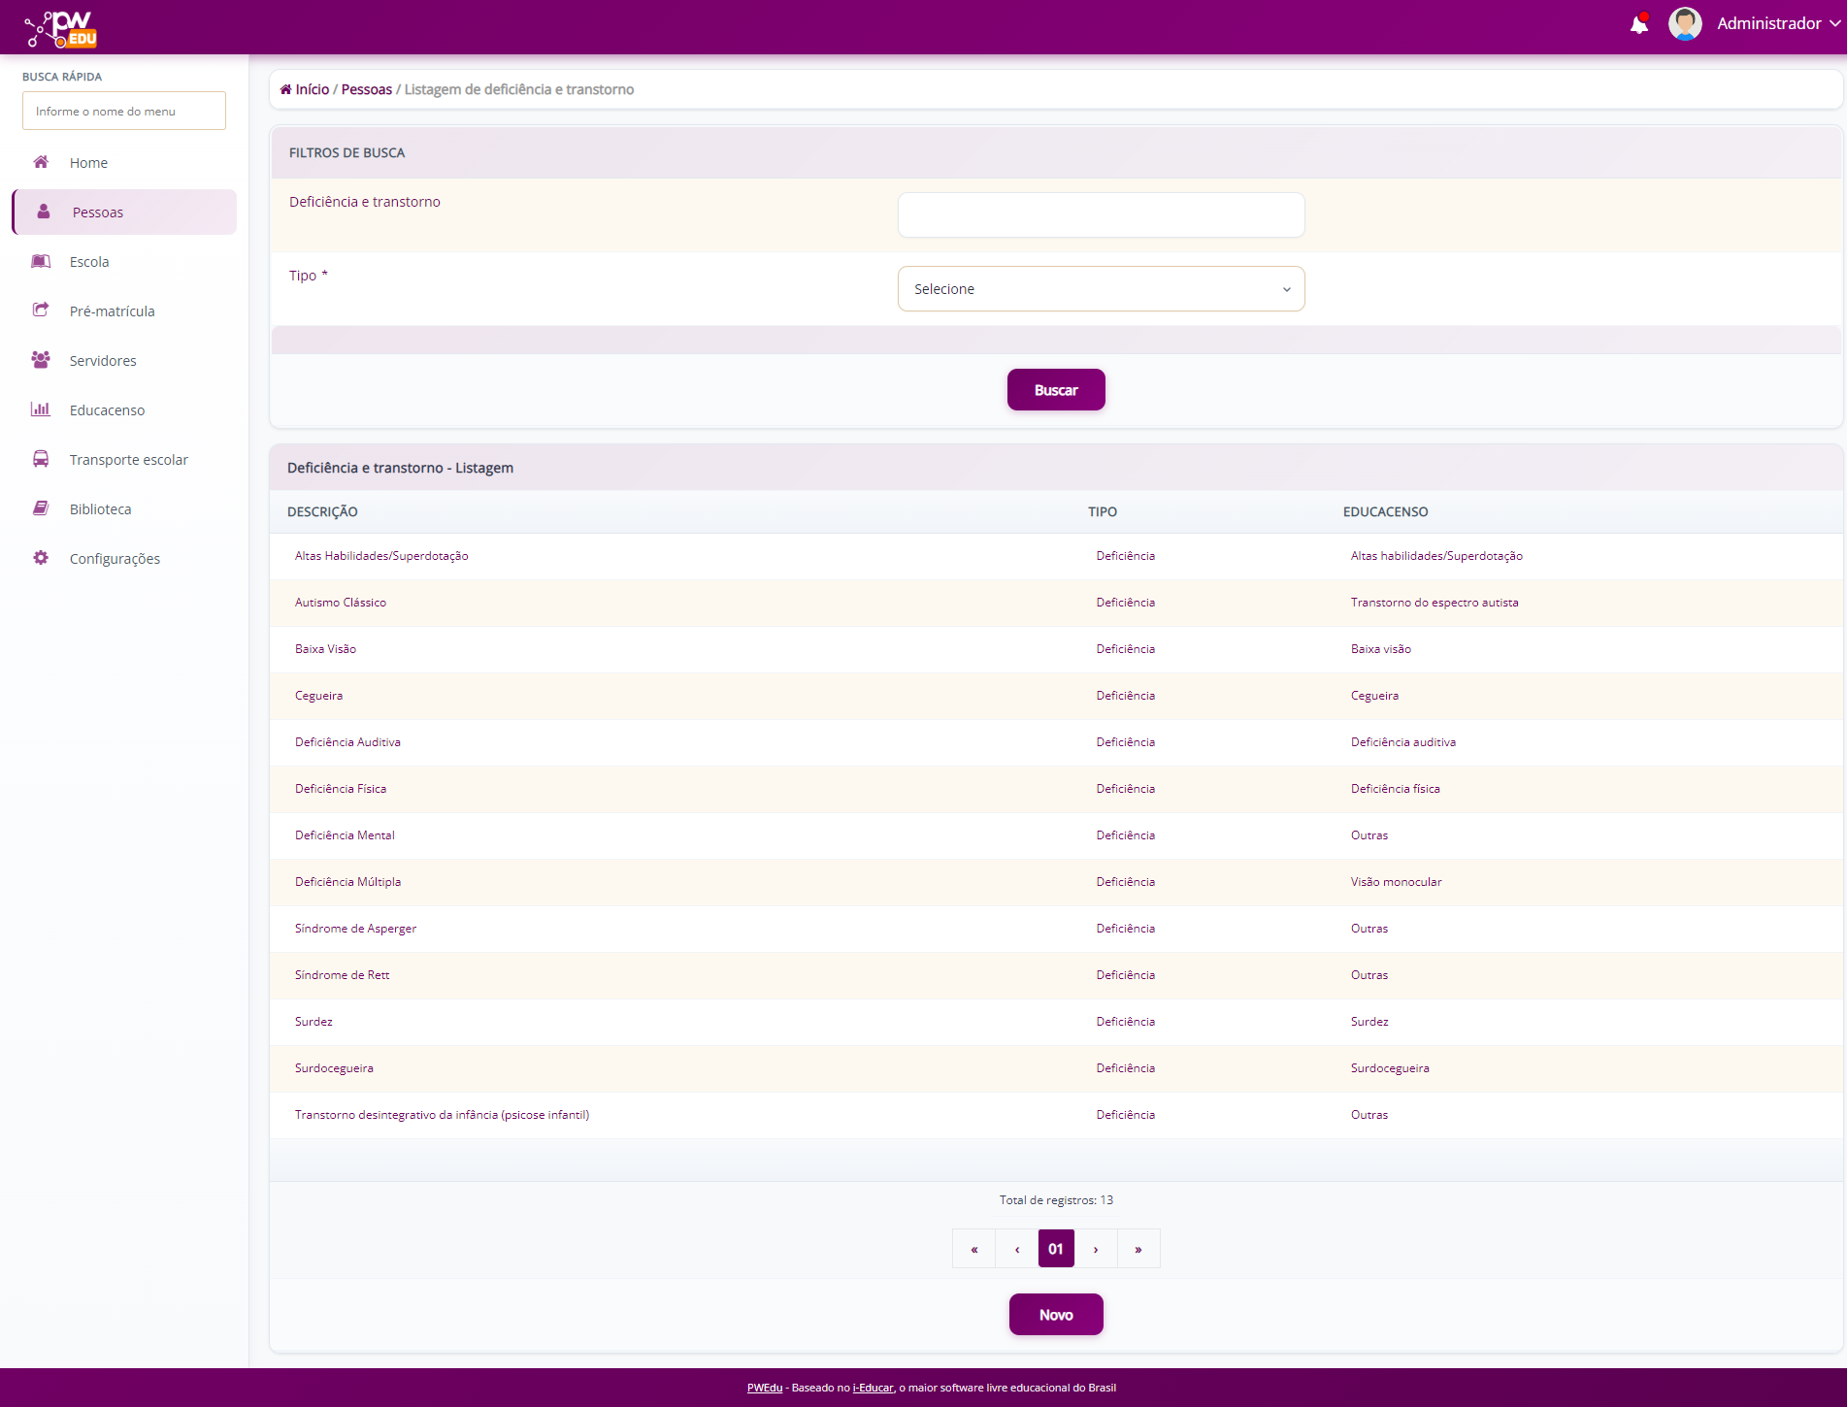Click the Educacenso bar chart icon
The image size is (1847, 1407).
click(x=41, y=409)
